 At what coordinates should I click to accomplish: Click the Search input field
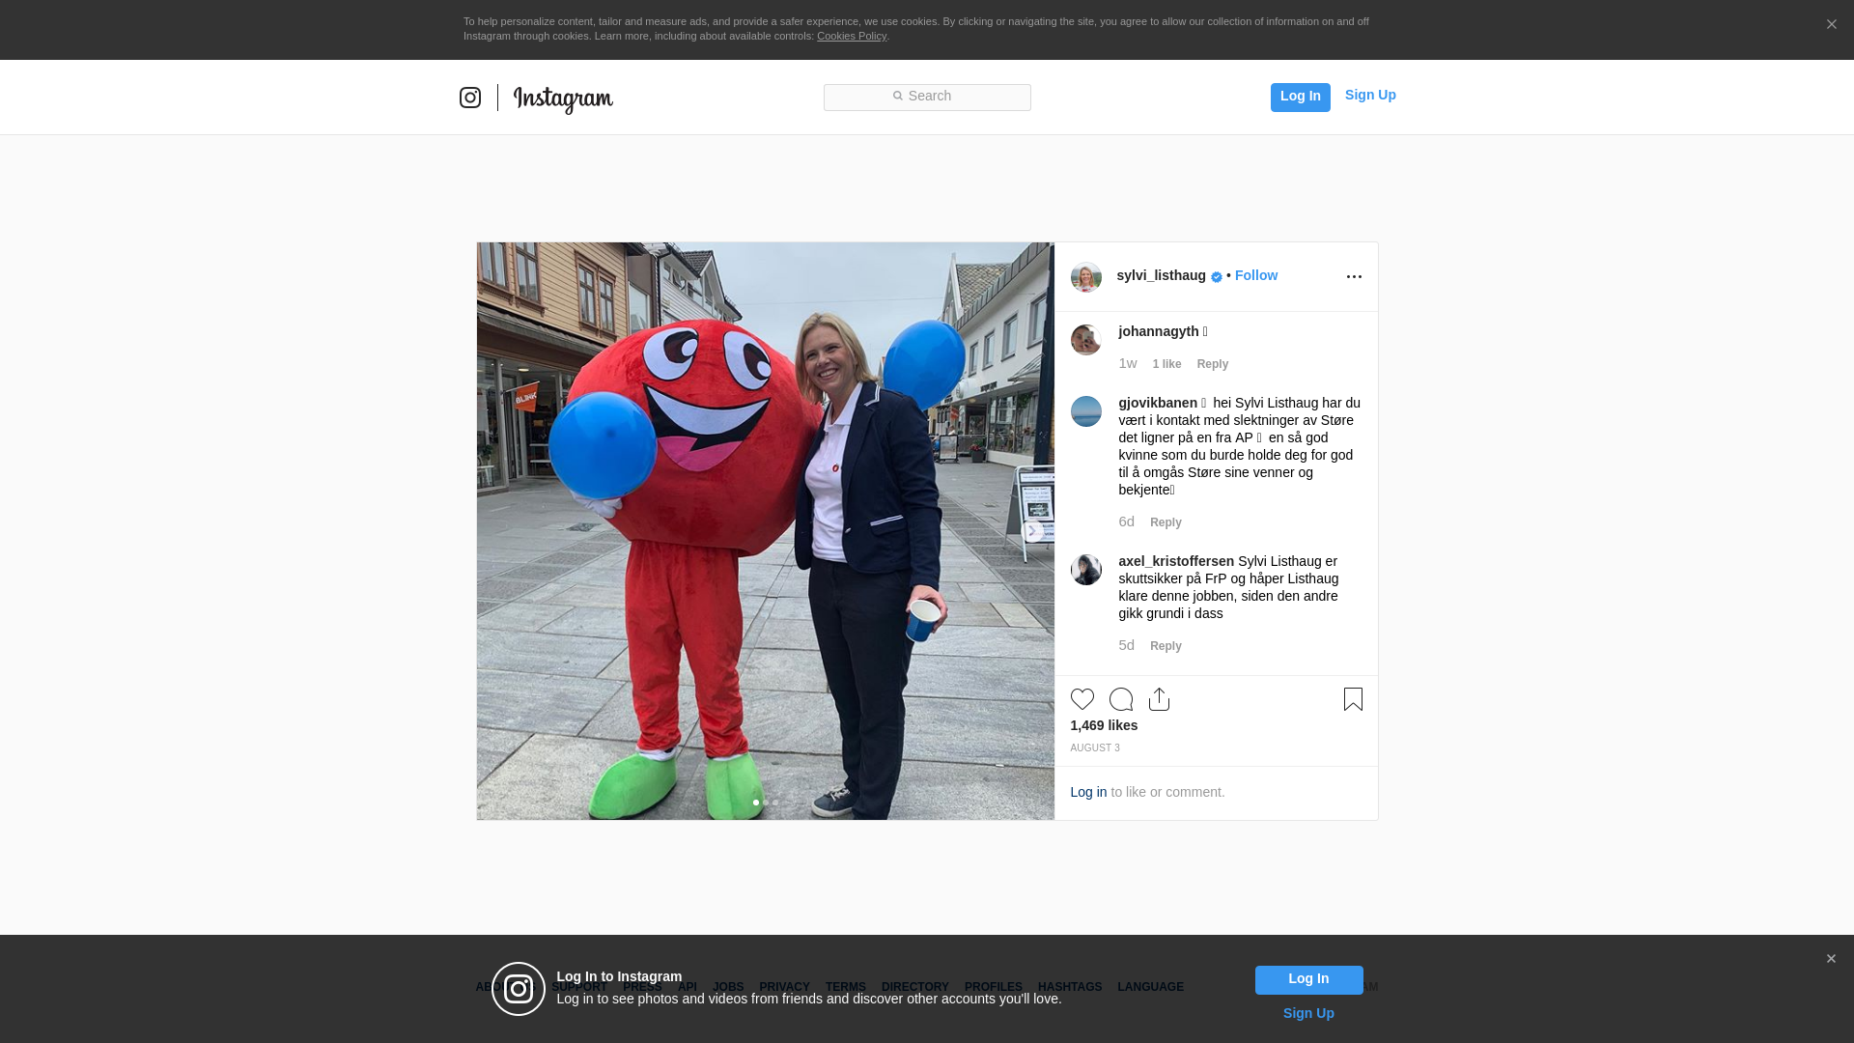pyautogui.click(x=927, y=97)
